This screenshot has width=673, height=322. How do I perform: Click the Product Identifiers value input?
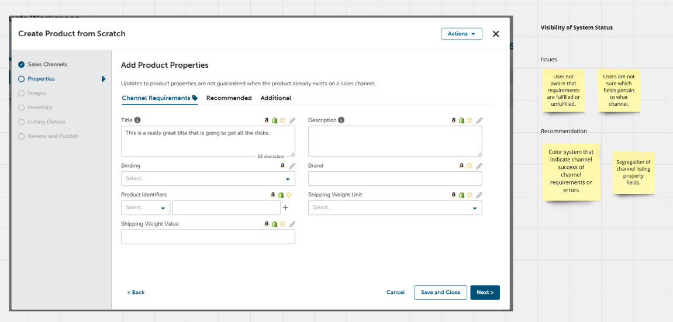pyautogui.click(x=227, y=207)
